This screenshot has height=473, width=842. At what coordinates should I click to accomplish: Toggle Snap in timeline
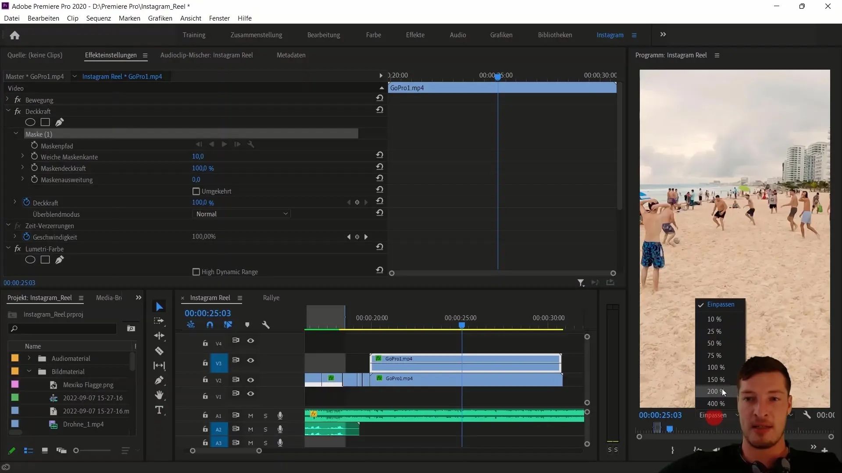click(x=210, y=325)
